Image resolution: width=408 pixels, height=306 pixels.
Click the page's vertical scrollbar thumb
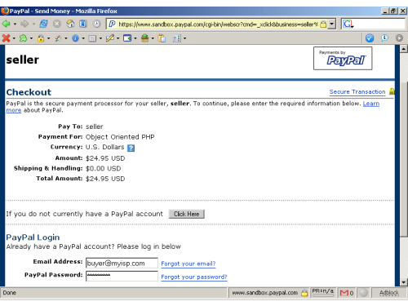click(x=404, y=159)
